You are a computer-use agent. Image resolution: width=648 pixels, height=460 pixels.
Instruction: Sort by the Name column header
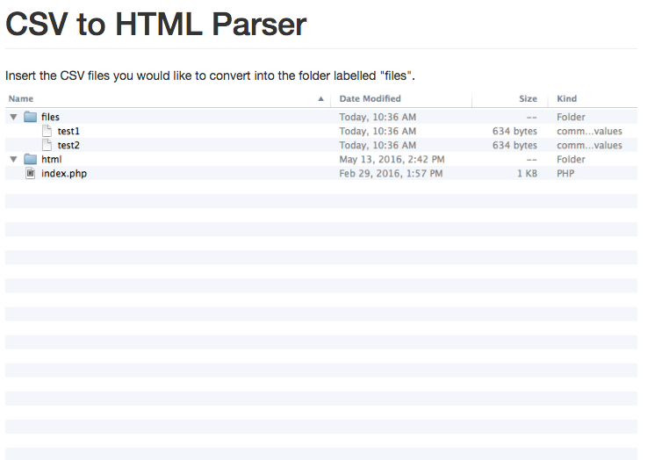click(21, 99)
